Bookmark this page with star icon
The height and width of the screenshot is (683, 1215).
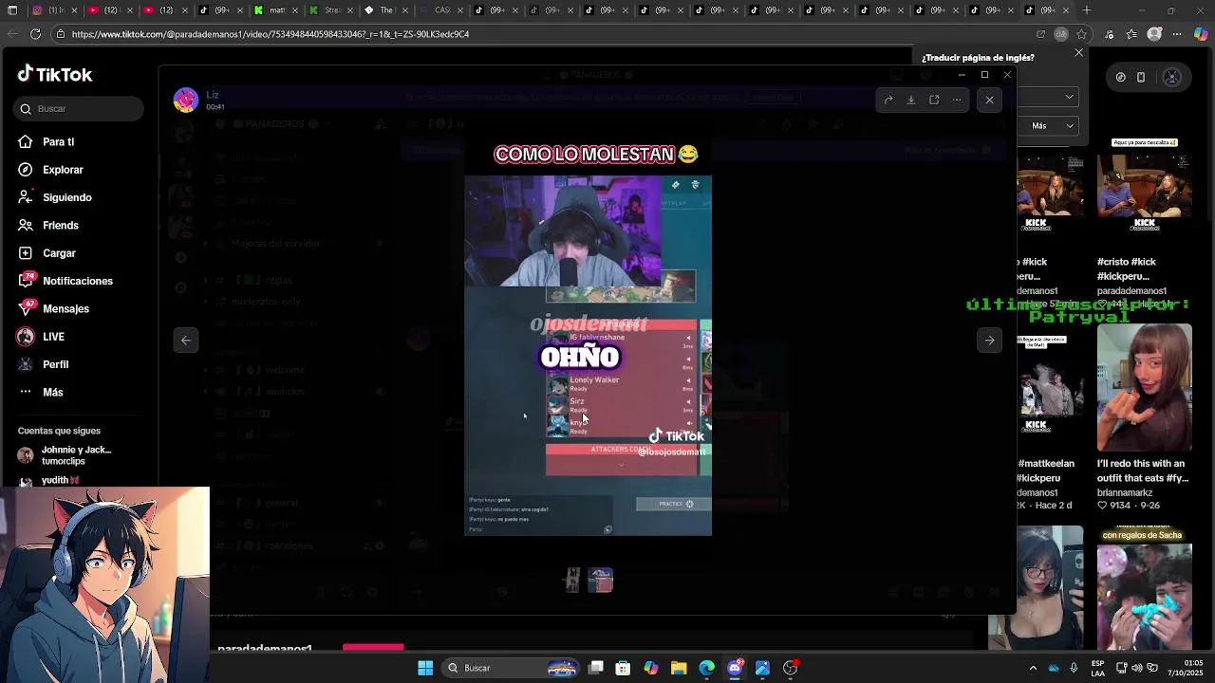coord(1081,34)
